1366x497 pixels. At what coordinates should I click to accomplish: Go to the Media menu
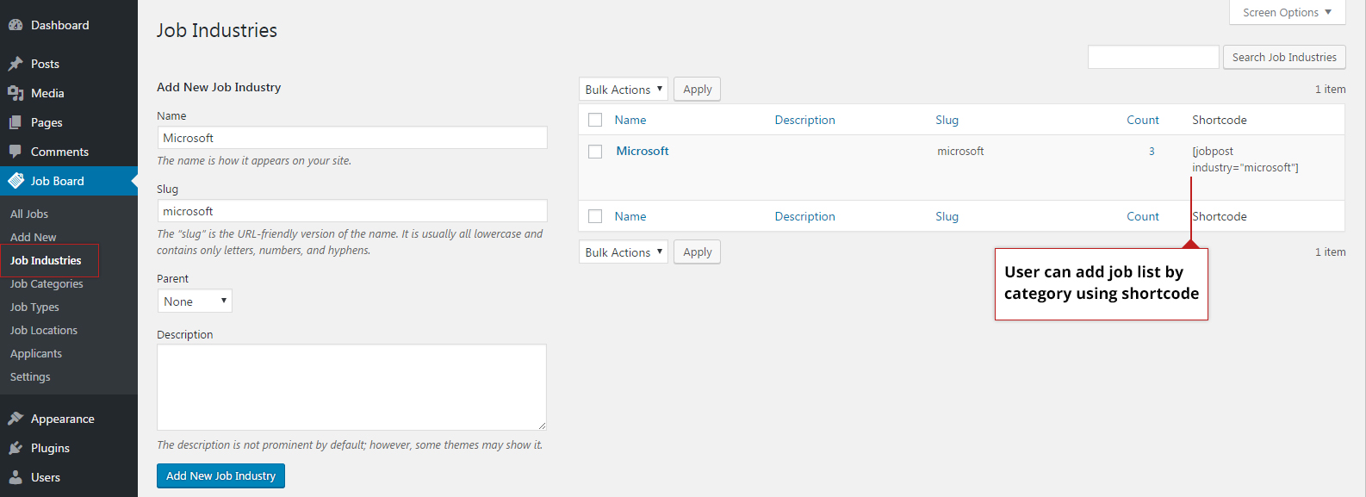(69, 93)
